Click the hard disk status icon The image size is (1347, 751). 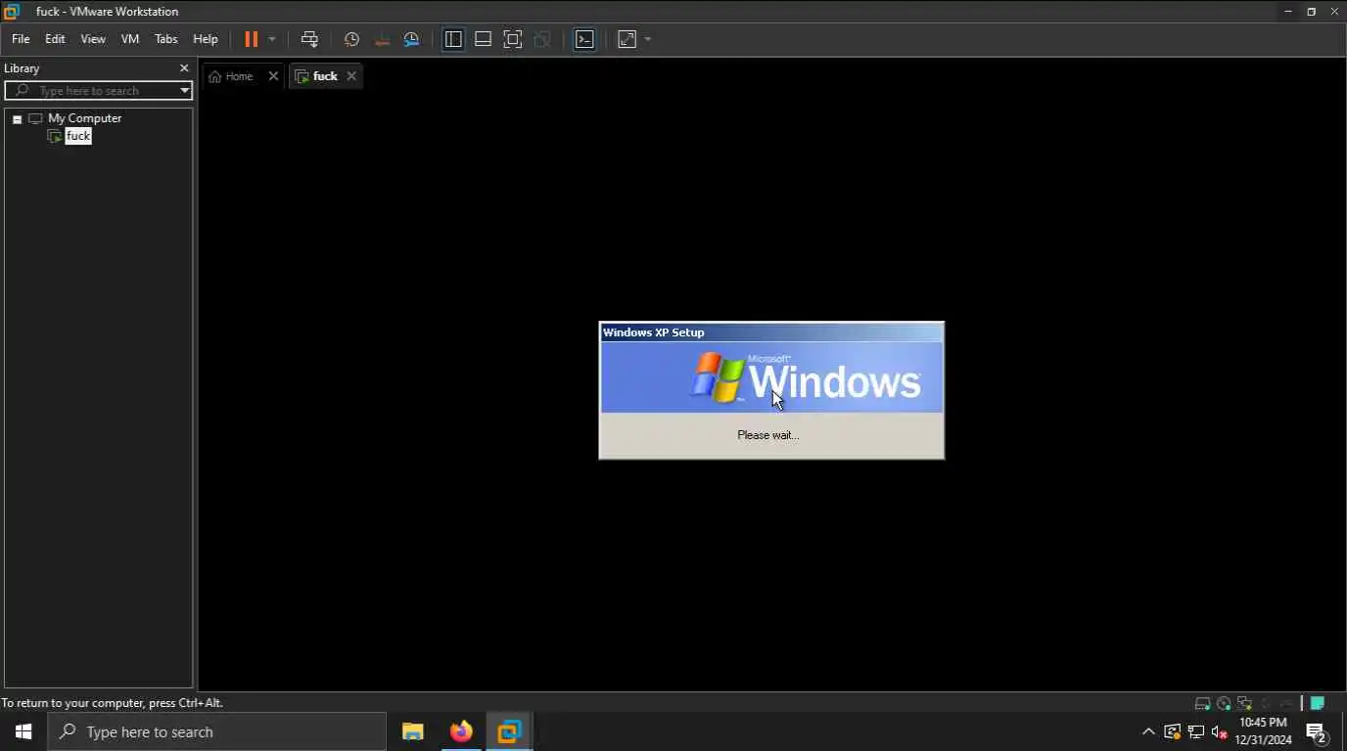[x=1203, y=703]
